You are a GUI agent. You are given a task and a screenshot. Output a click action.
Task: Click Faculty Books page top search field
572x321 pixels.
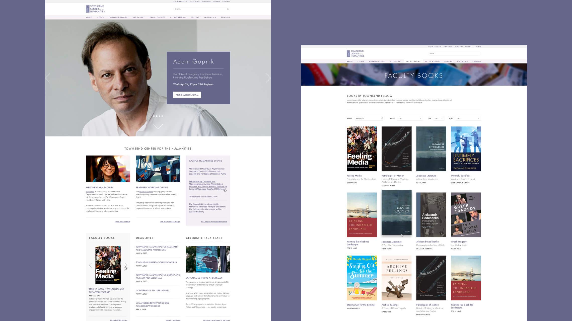point(454,53)
